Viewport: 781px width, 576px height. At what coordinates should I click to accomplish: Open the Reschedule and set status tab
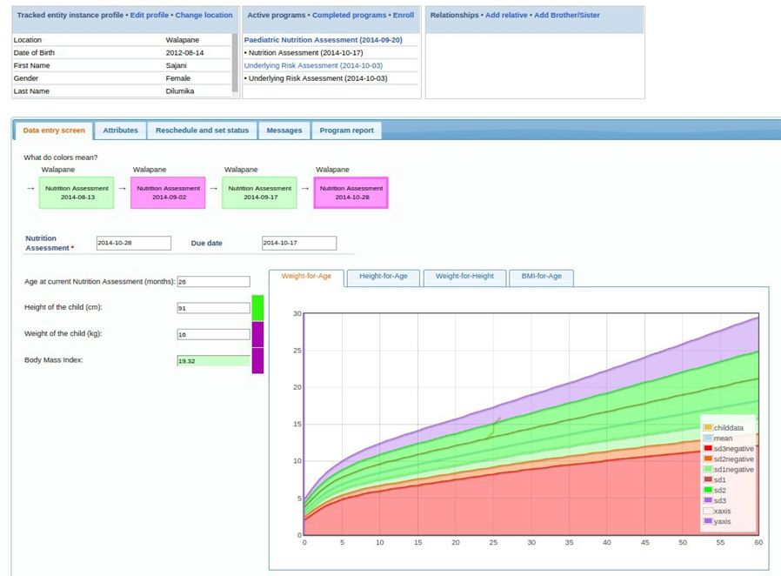click(202, 131)
